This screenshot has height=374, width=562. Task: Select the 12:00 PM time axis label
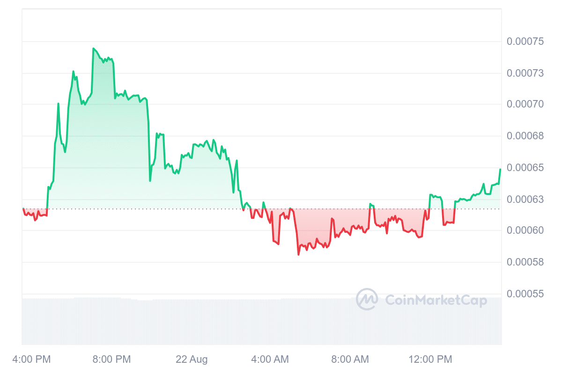(x=430, y=360)
